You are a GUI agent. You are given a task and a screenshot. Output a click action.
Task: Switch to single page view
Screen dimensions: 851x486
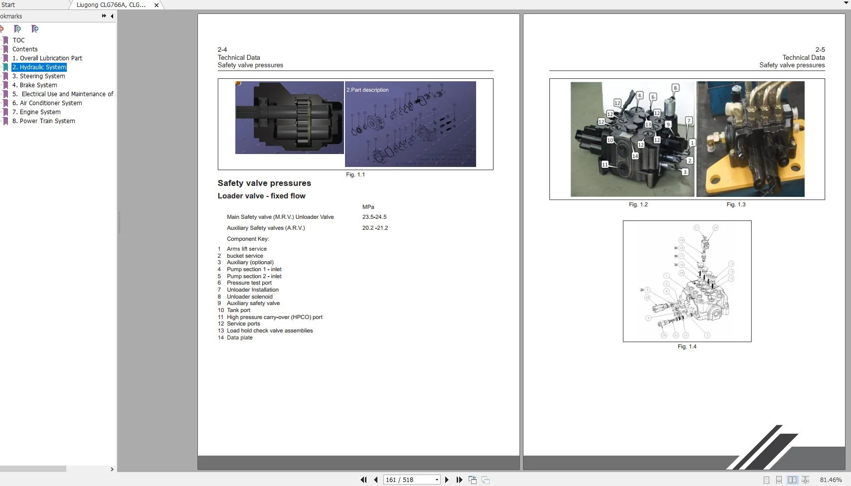tap(766, 480)
